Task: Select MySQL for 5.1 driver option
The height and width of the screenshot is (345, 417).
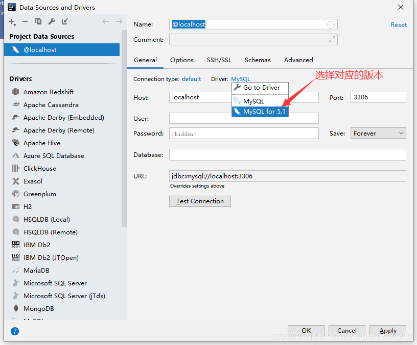Action: (x=260, y=112)
